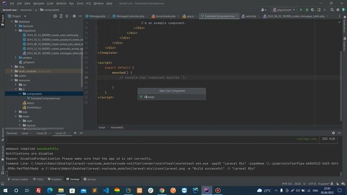
Task: Collapse the views folder
Action: click(x=16, y=116)
